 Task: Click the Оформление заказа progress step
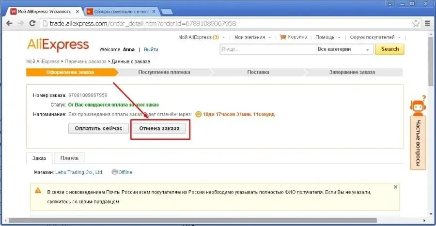[x=70, y=72]
